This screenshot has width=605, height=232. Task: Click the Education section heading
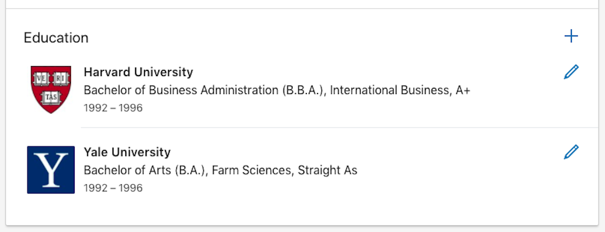click(x=56, y=38)
